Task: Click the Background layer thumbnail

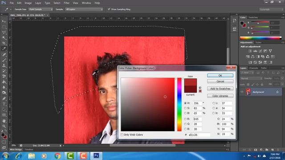Action: [248, 92]
